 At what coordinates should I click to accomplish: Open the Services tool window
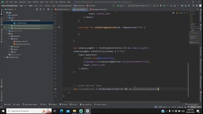pyautogui.click(x=73, y=104)
